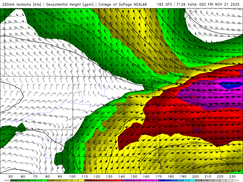The width and height of the screenshot is (243, 182).
Task: Click the left arrow end of the color bar
Action: click(7, 180)
